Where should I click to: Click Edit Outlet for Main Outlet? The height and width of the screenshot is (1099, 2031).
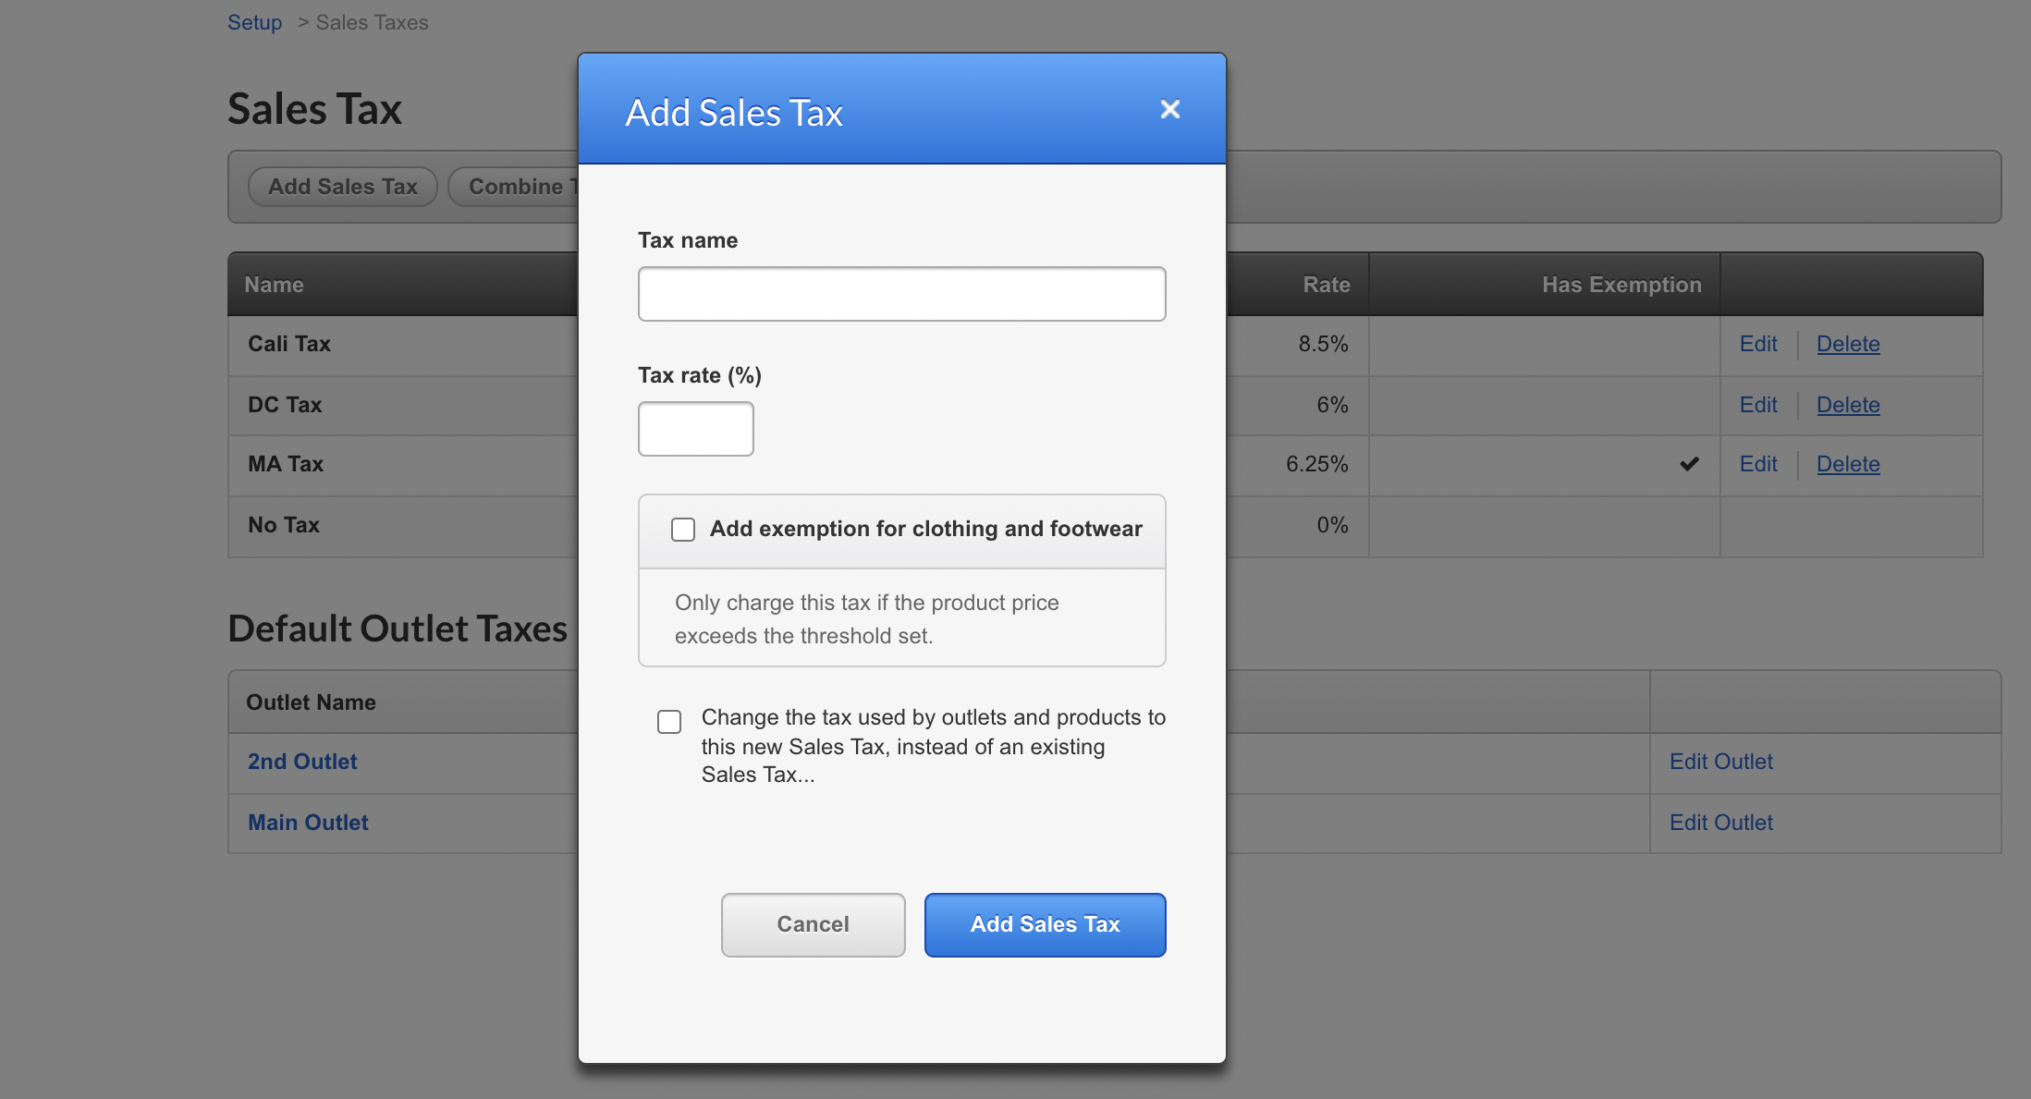1720,823
